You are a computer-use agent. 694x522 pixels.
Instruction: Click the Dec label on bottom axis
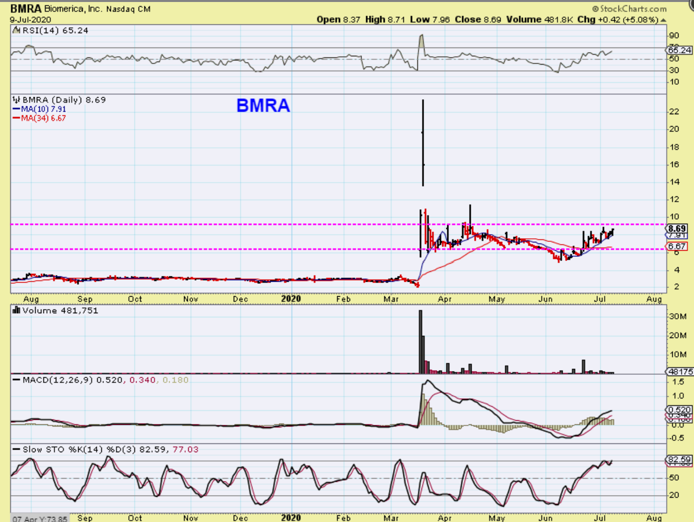(x=240, y=517)
